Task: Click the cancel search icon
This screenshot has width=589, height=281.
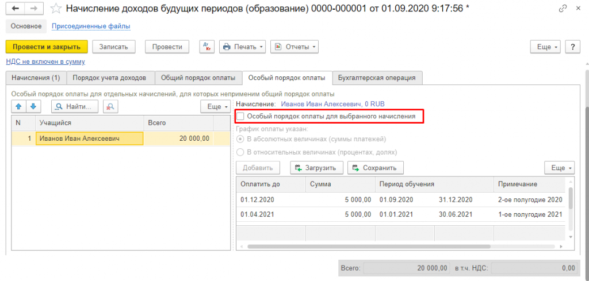Action: 109,106
